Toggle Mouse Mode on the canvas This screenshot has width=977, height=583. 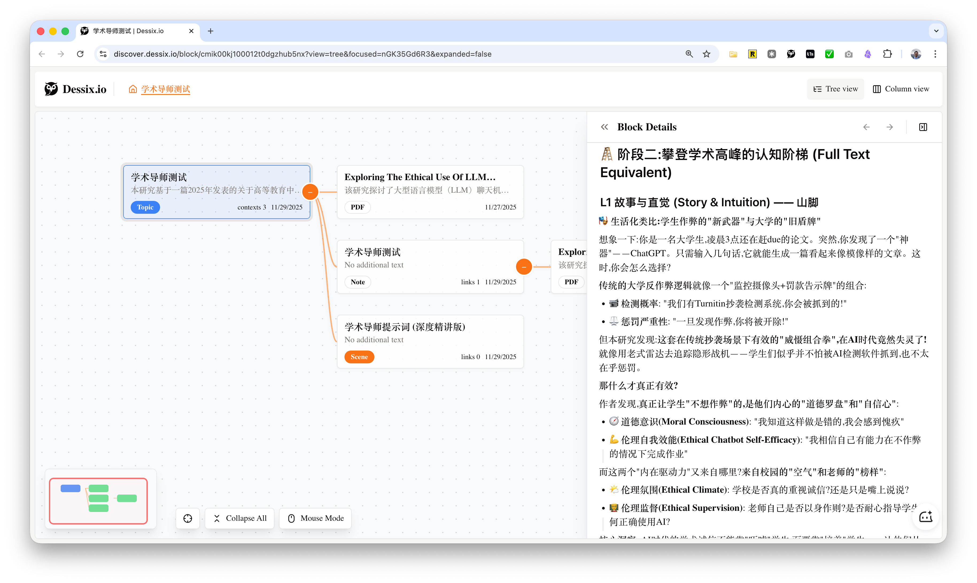[315, 518]
